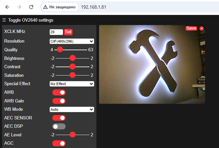Click the Brightness slider handle

73,58
